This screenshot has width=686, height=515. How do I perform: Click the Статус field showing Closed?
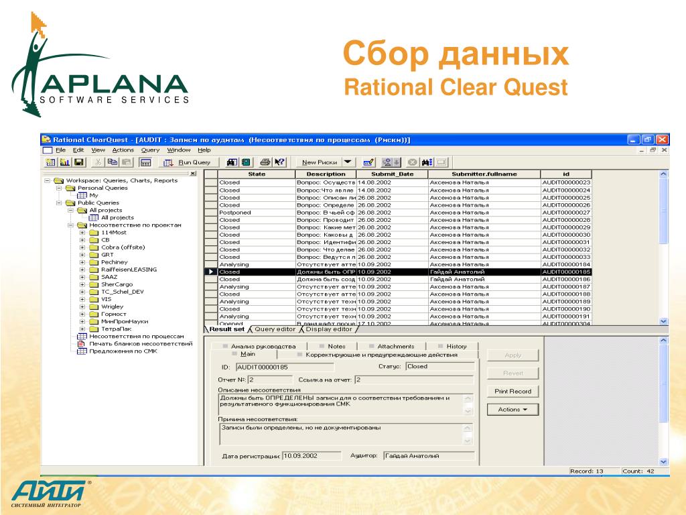439,367
